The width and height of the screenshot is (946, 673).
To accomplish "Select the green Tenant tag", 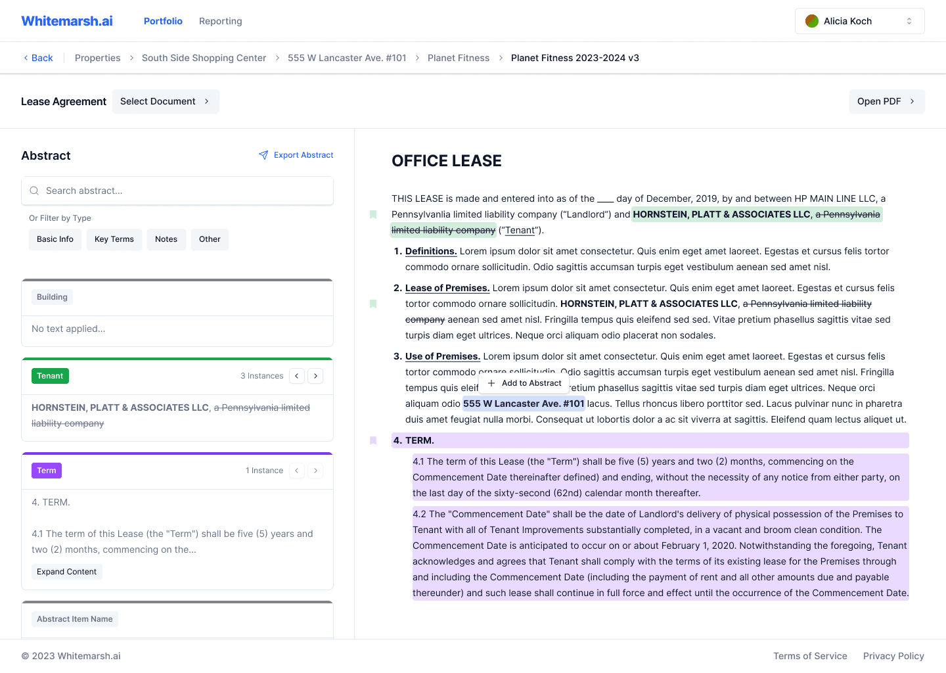I will coord(50,376).
